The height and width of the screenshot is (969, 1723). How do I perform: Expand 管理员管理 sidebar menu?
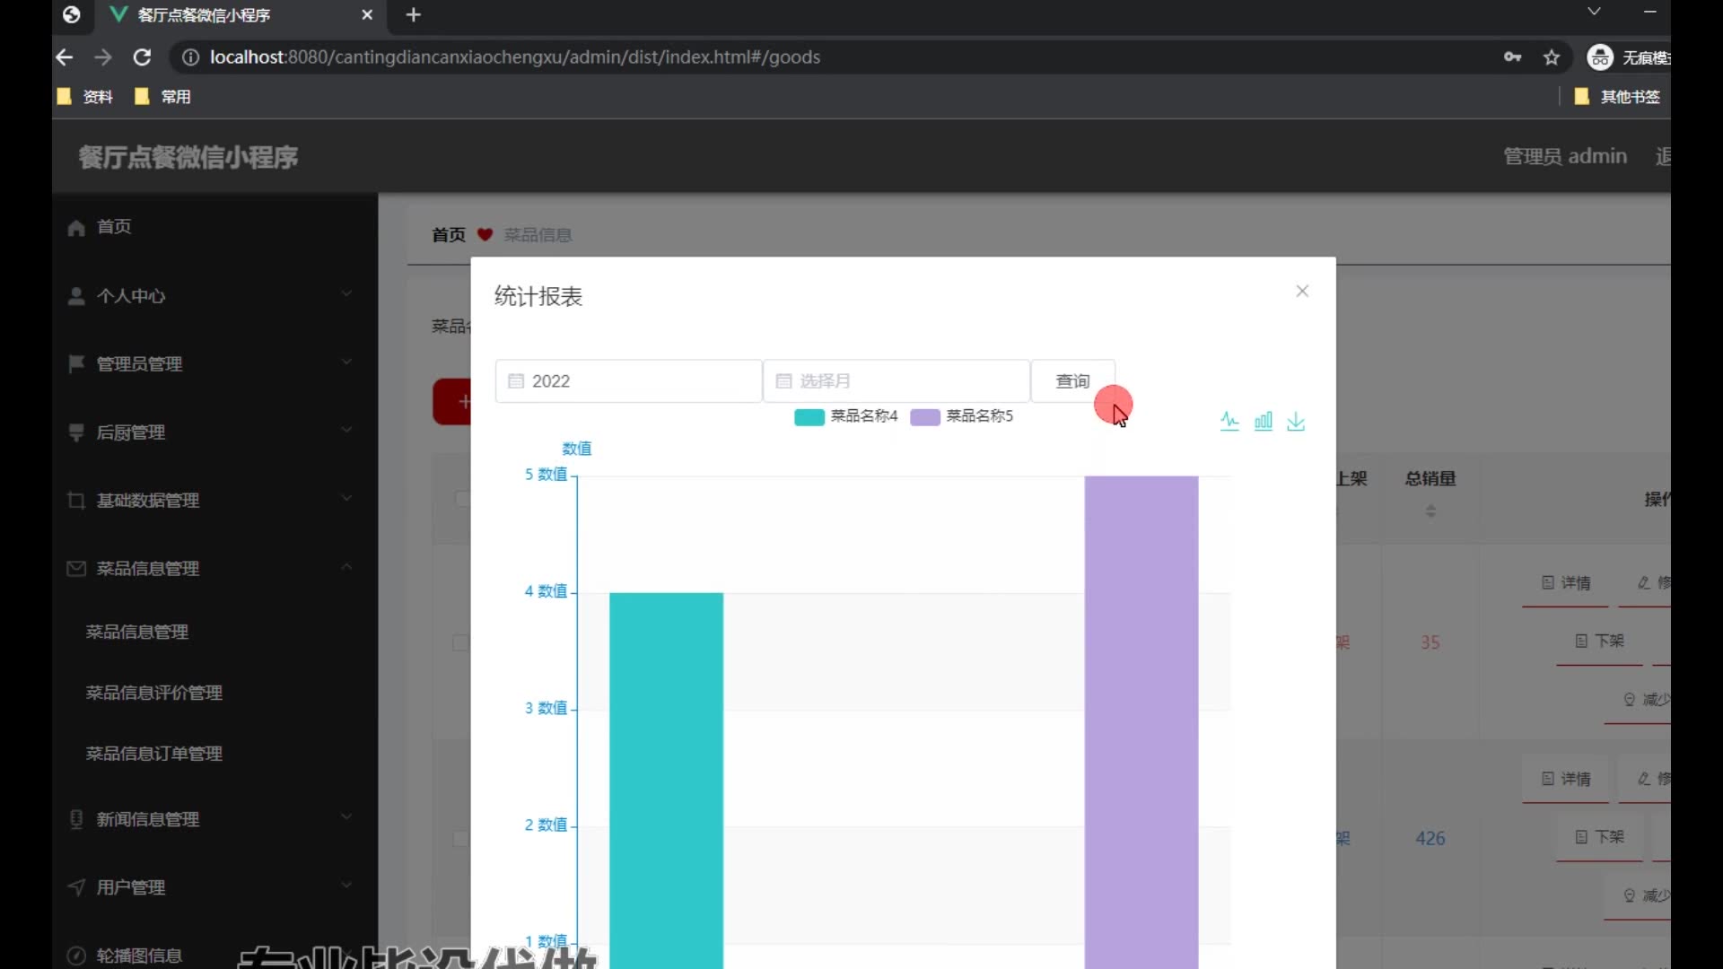pos(214,363)
